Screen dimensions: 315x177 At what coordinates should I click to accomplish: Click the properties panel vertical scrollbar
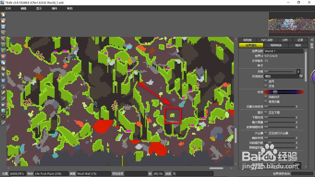tap(306, 66)
